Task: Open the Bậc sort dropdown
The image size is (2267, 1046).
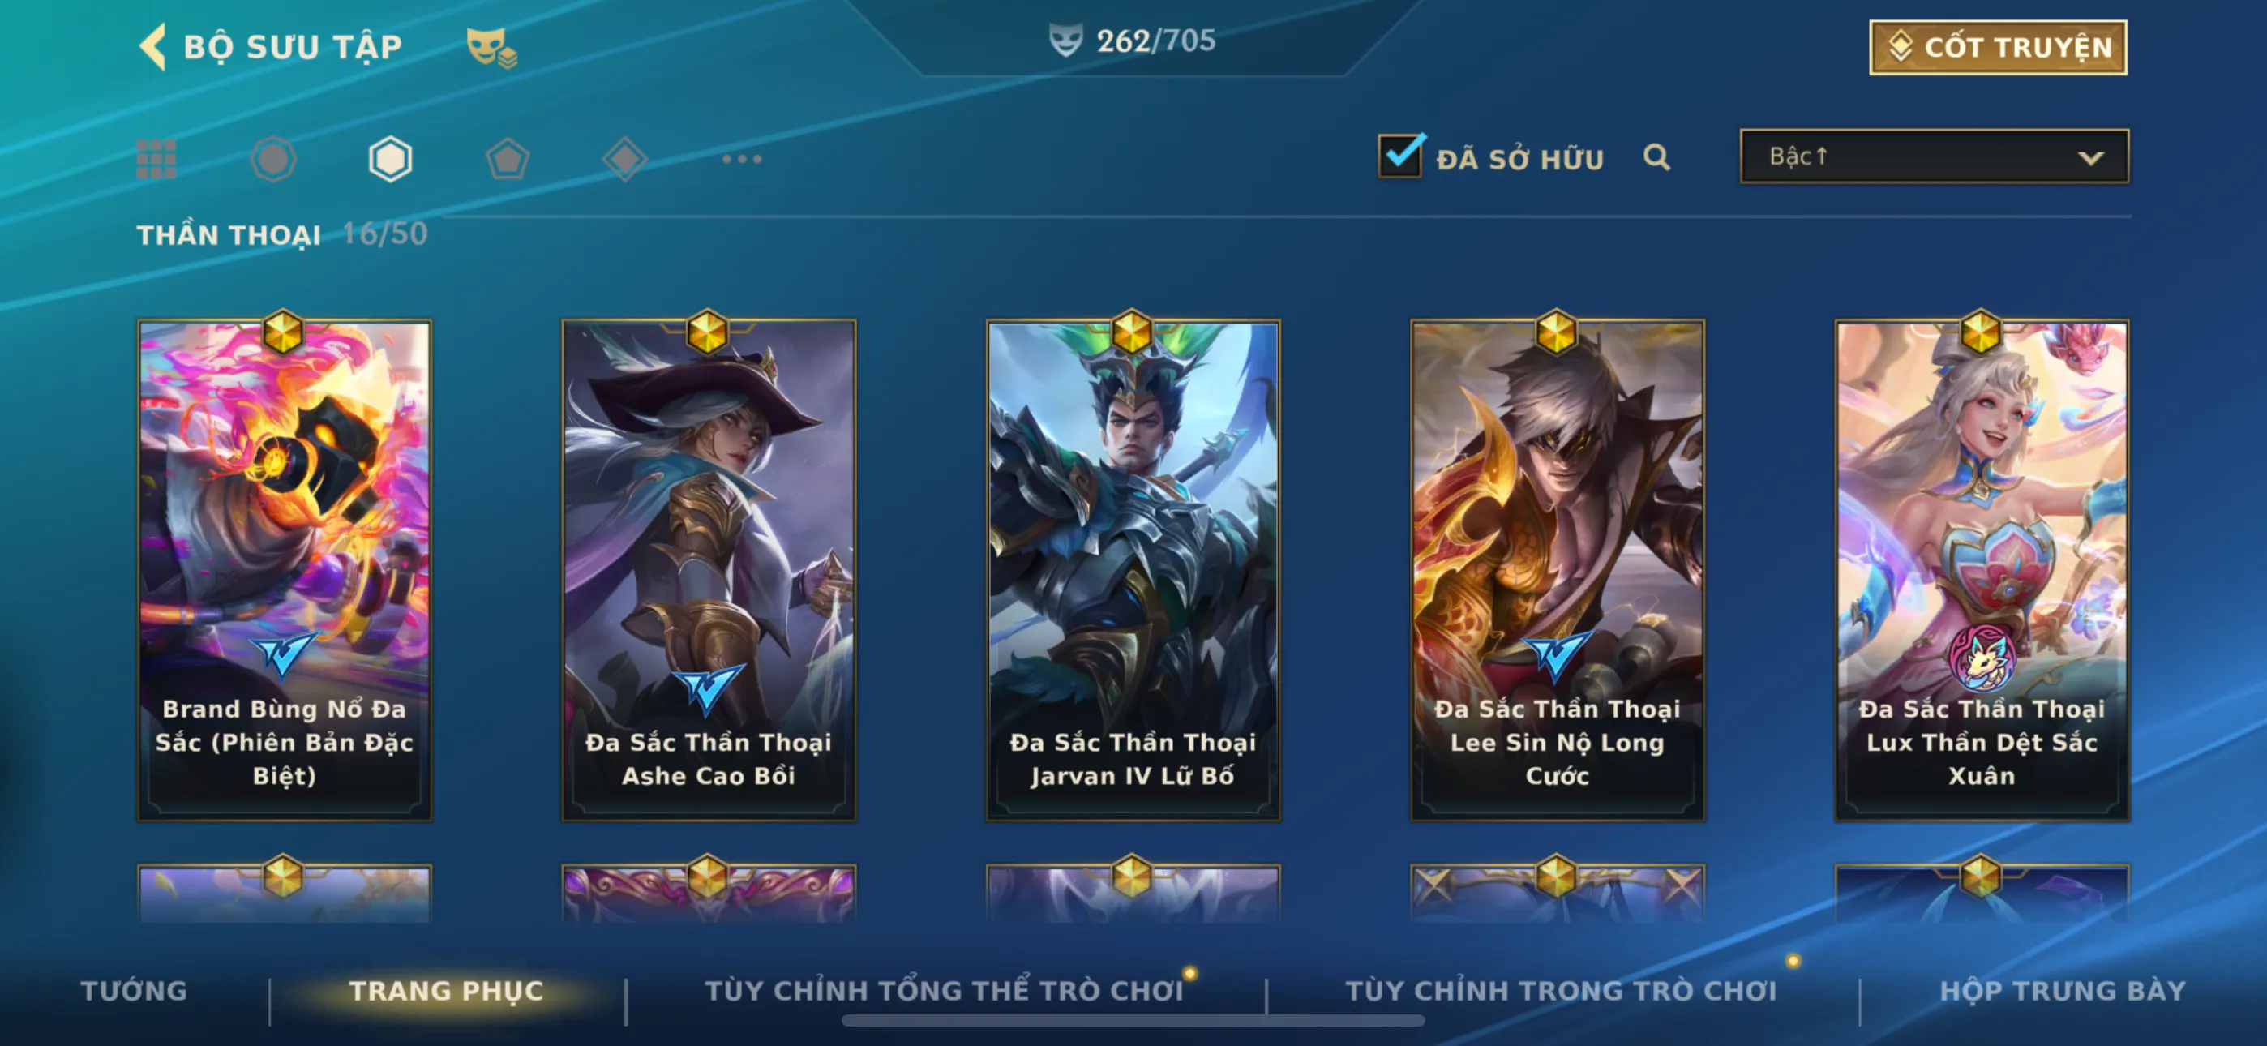Action: [1935, 156]
